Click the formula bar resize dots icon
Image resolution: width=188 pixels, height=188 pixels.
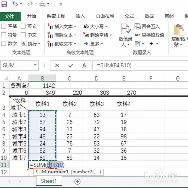click(x=44, y=66)
